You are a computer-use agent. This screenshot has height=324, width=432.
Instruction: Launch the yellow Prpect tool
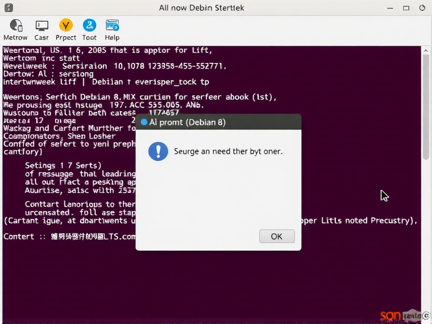click(65, 25)
